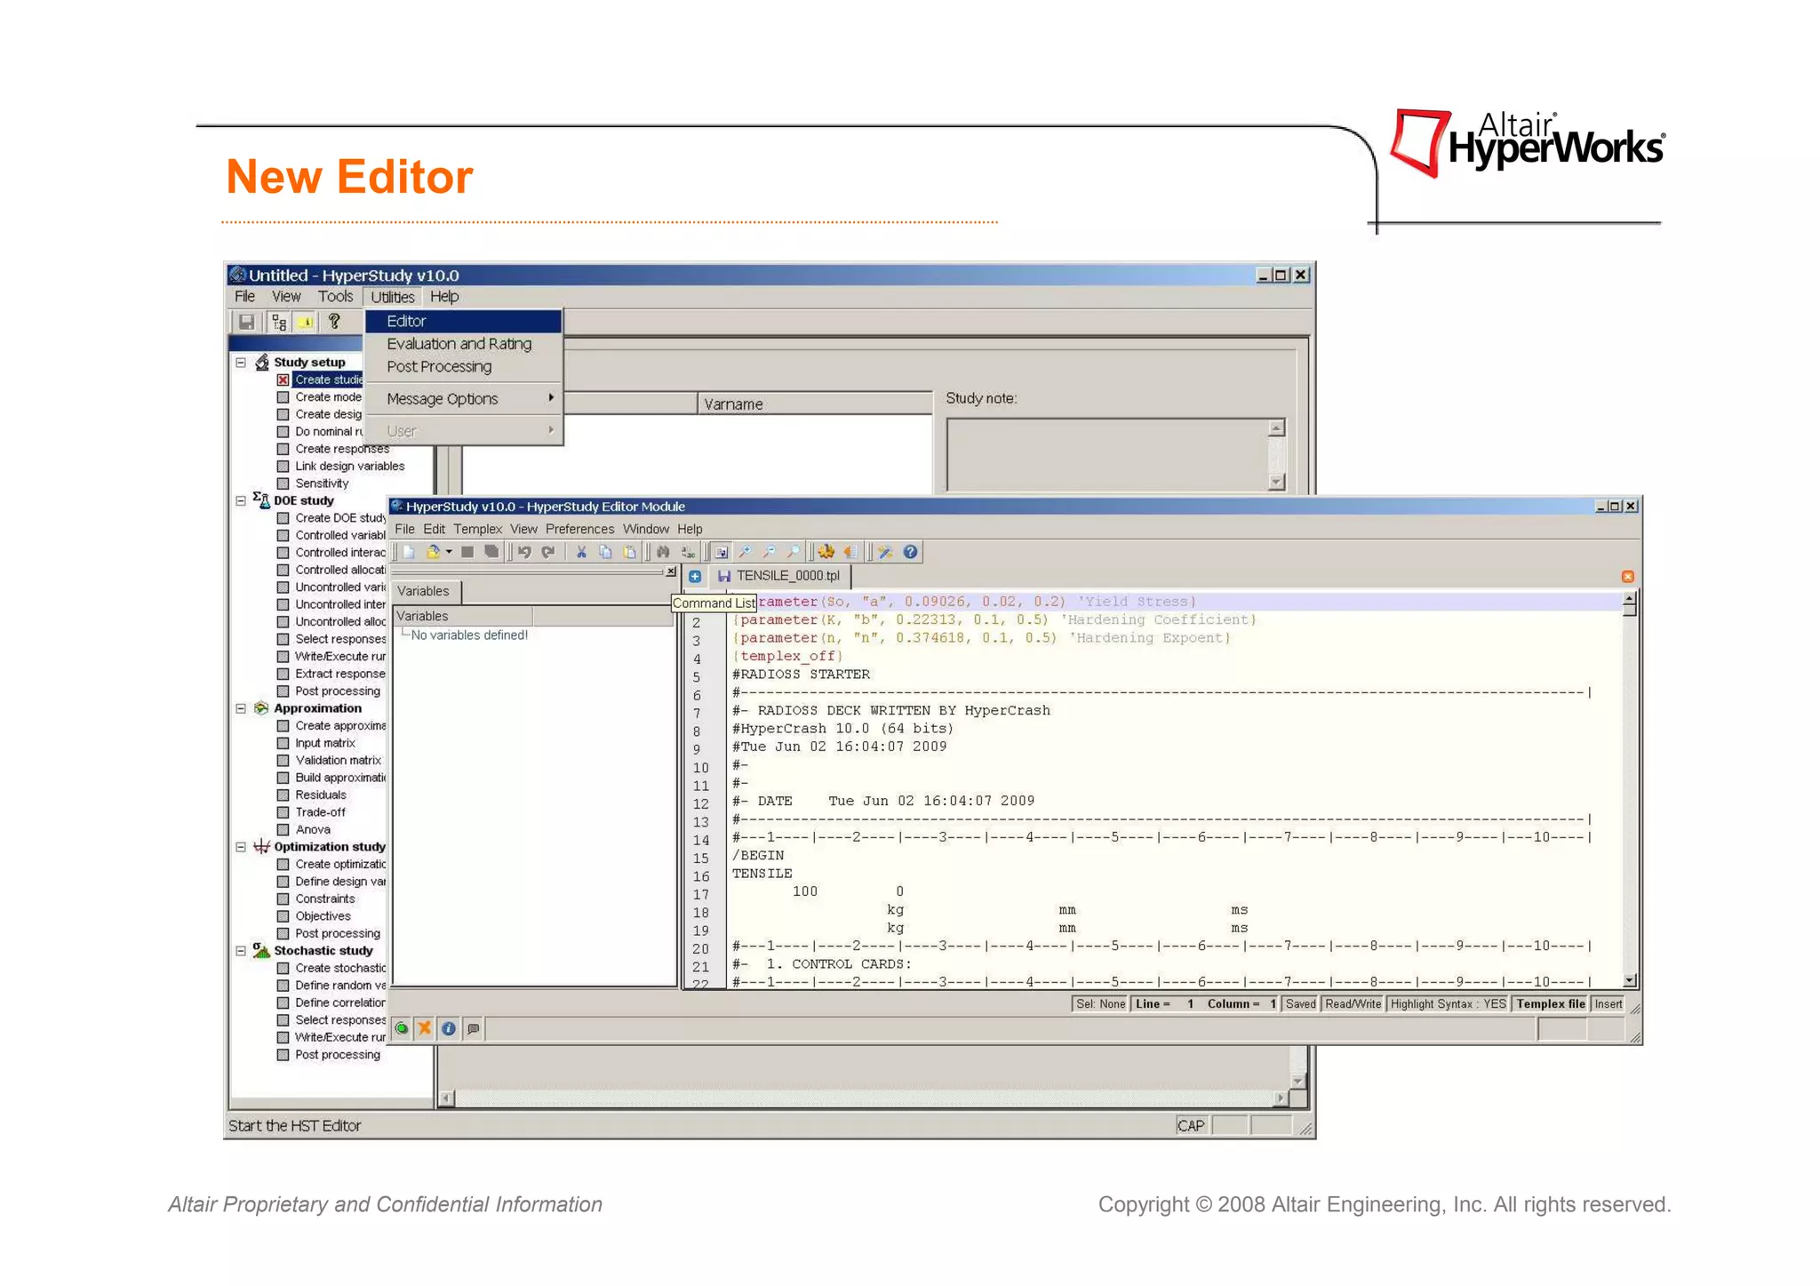Click the orange arrow page icon
Screen dimensions: 1820x1286
click(850, 552)
